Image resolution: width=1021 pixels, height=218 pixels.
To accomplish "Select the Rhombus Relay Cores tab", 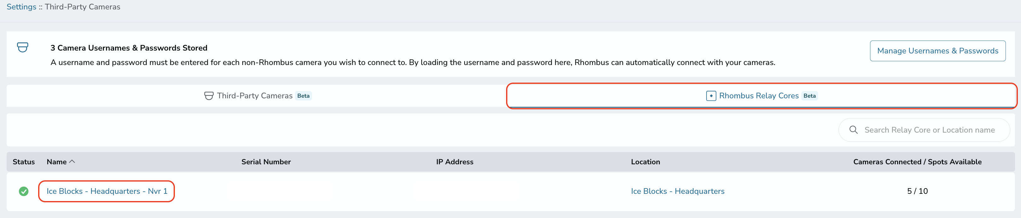I will 761,95.
